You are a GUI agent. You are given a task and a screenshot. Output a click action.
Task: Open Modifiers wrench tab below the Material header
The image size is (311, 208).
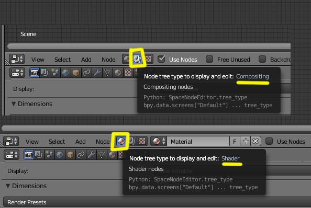[91, 155]
